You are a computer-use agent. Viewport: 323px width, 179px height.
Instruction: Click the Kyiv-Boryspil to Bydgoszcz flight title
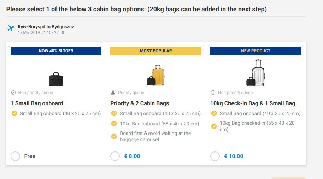point(46,27)
